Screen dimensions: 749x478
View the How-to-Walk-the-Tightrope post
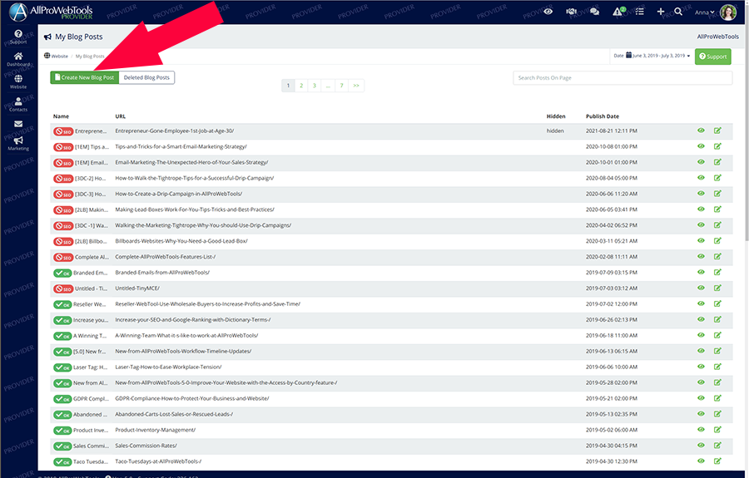coord(701,177)
